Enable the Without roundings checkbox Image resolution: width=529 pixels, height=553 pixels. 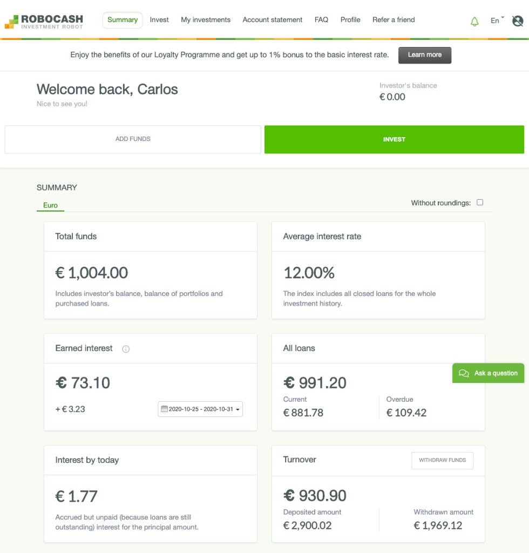point(479,203)
